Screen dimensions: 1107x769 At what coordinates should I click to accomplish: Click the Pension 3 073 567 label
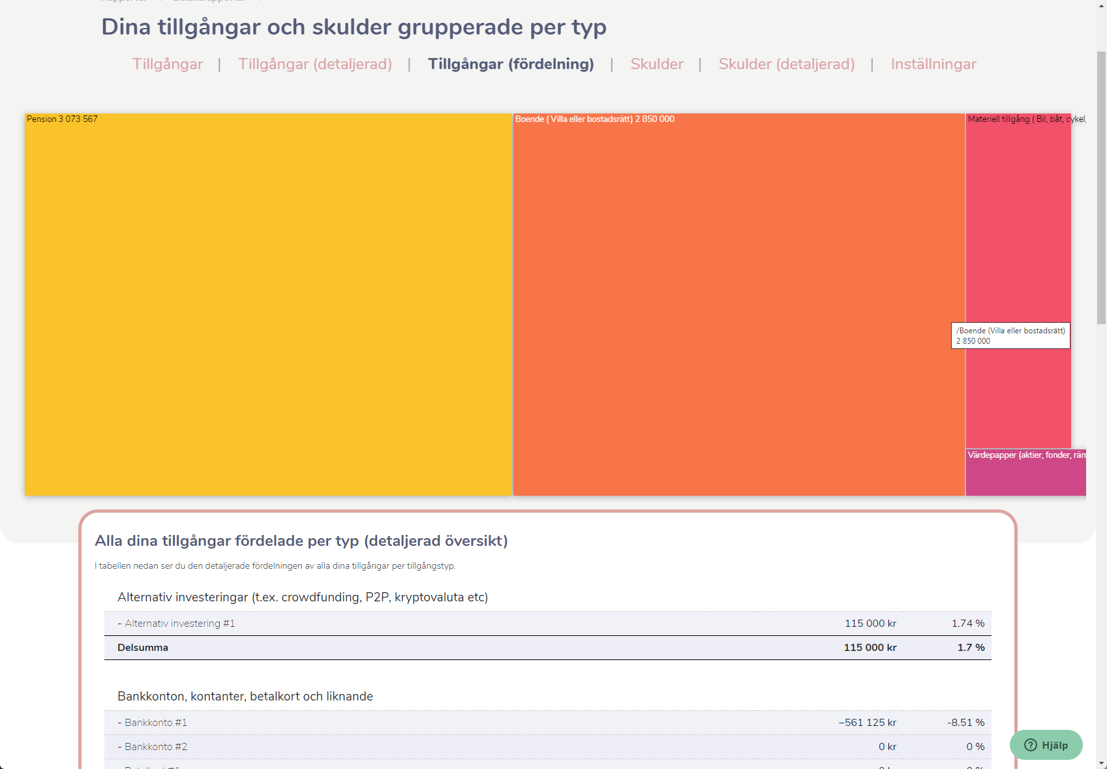pyautogui.click(x=62, y=119)
